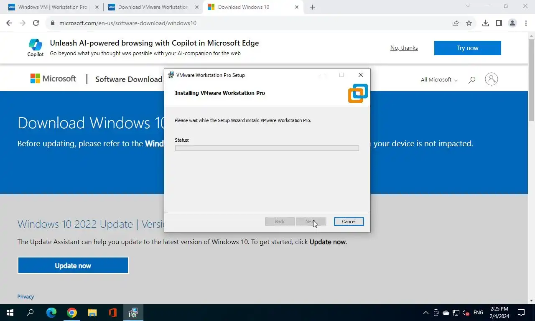Switch to the Download VMware Workstation tab
Screen dimensions: 535x321
(x=153, y=7)
